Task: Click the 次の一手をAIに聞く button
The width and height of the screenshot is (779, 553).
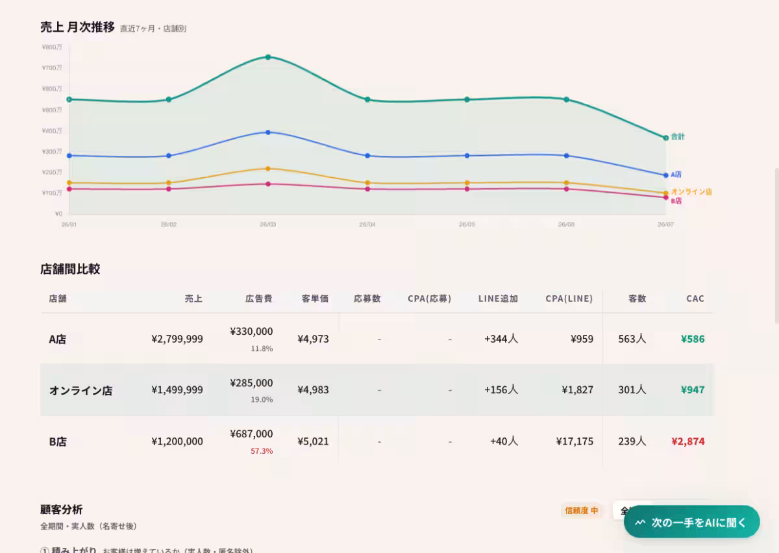Action: click(691, 522)
